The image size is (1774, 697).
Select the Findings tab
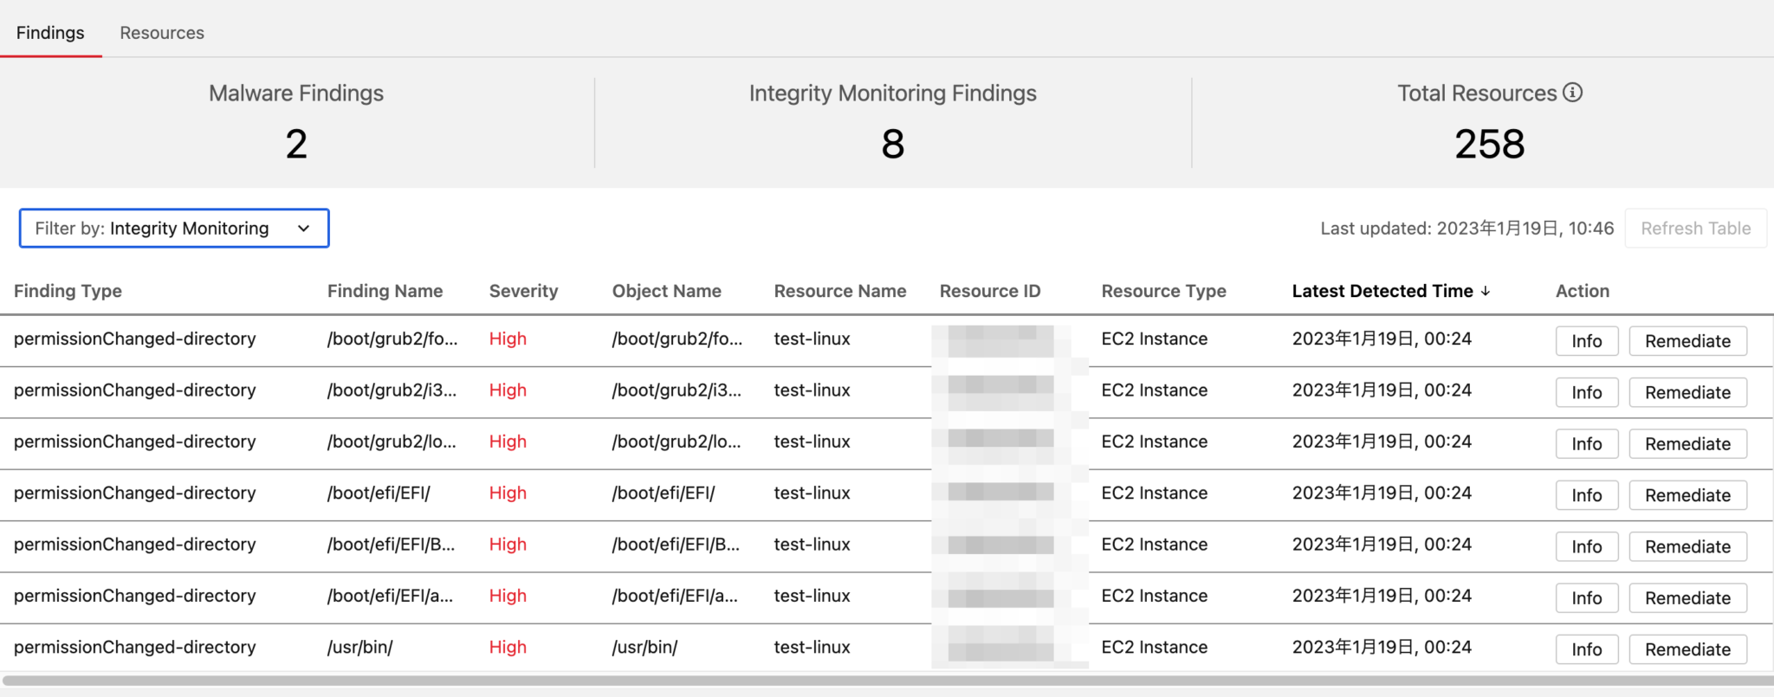[x=50, y=32]
